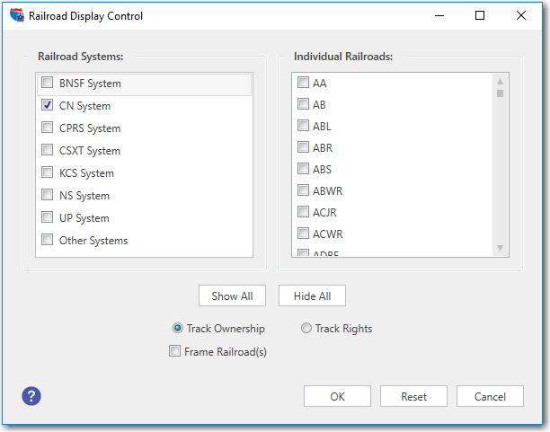Select the Track Rights radio button

[x=306, y=329]
